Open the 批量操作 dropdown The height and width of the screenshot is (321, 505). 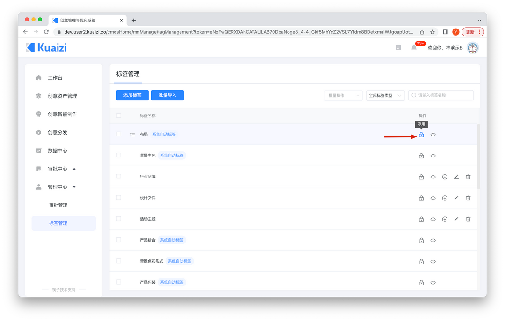pyautogui.click(x=343, y=95)
